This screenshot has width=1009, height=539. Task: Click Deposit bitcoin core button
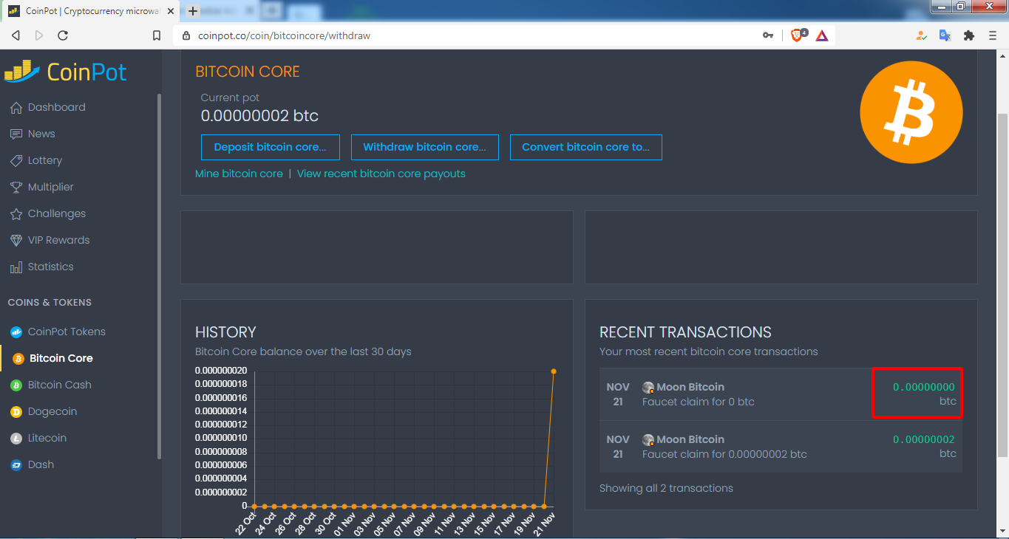click(270, 147)
